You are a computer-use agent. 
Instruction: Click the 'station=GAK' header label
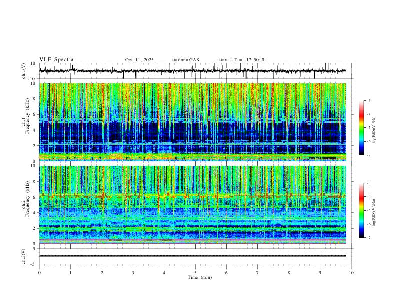click(x=185, y=60)
